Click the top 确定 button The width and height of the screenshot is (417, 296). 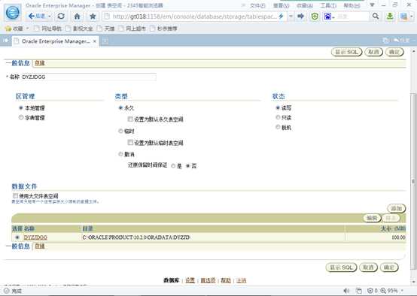click(394, 52)
